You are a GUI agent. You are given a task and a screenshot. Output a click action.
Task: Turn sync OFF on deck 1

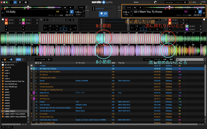[x=76, y=8]
